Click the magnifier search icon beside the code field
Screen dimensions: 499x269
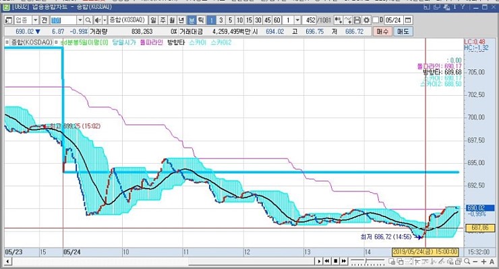coord(88,20)
